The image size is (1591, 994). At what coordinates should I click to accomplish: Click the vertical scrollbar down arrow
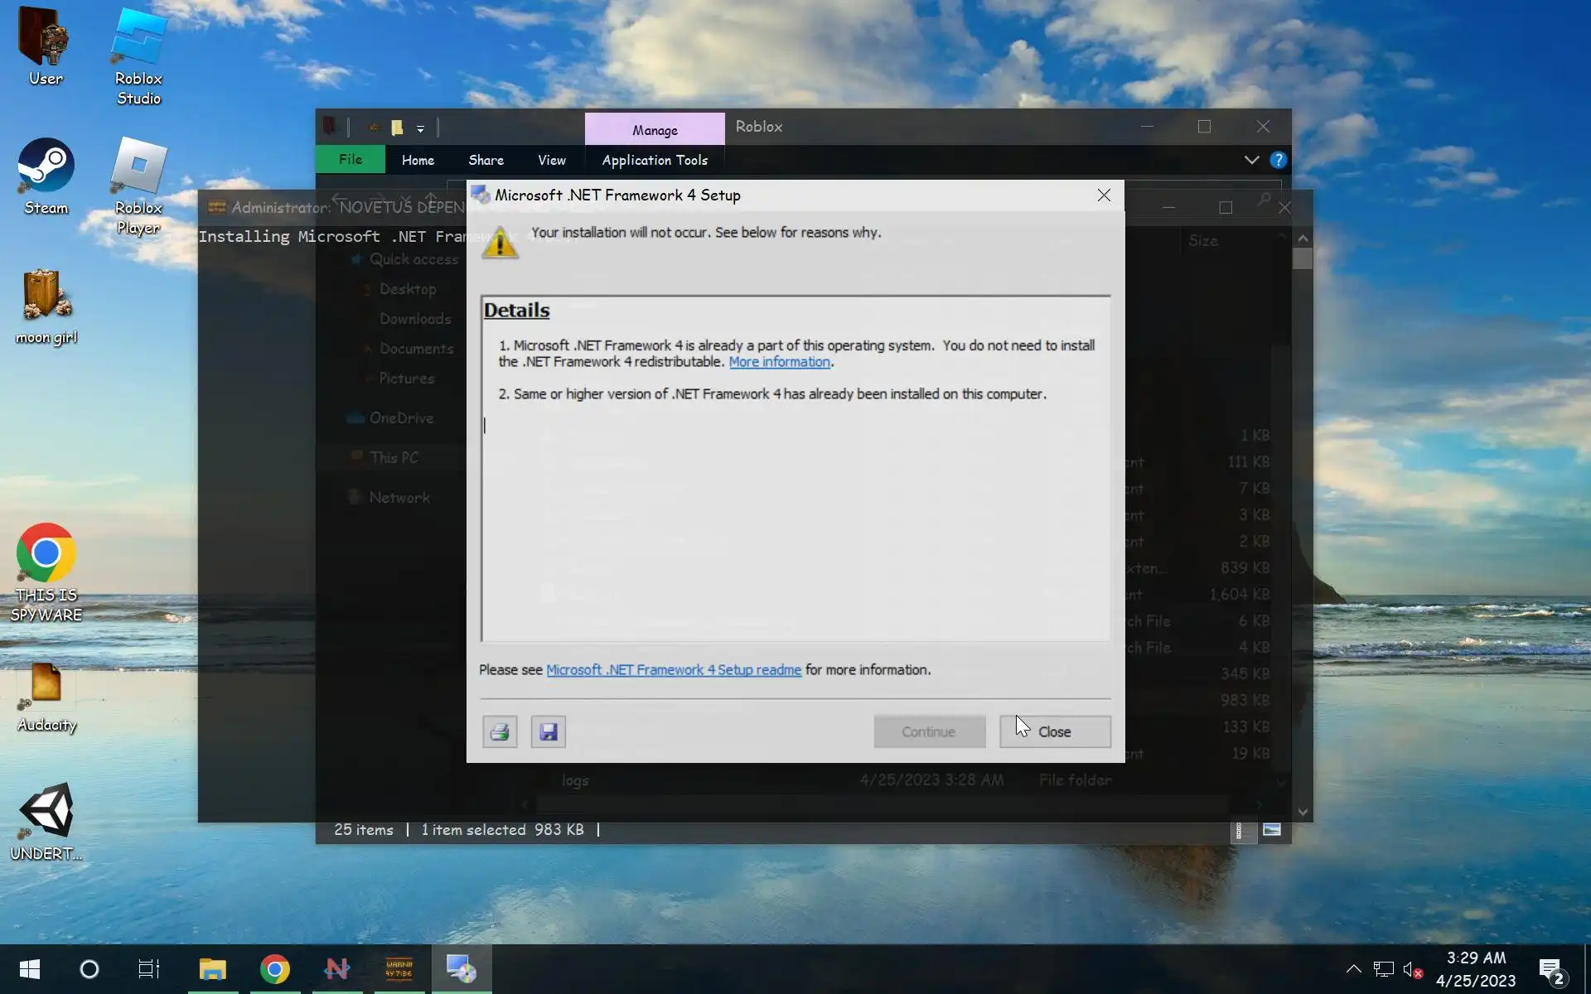click(1303, 813)
